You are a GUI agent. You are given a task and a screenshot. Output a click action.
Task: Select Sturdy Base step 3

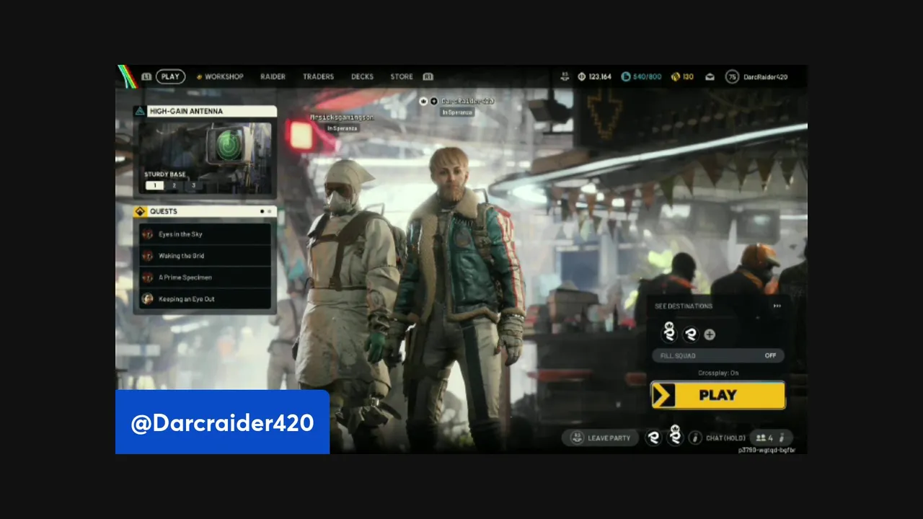193,185
